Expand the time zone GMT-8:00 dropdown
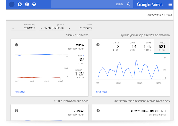The width and height of the screenshot is (178, 126). pyautogui.click(x=52, y=28)
